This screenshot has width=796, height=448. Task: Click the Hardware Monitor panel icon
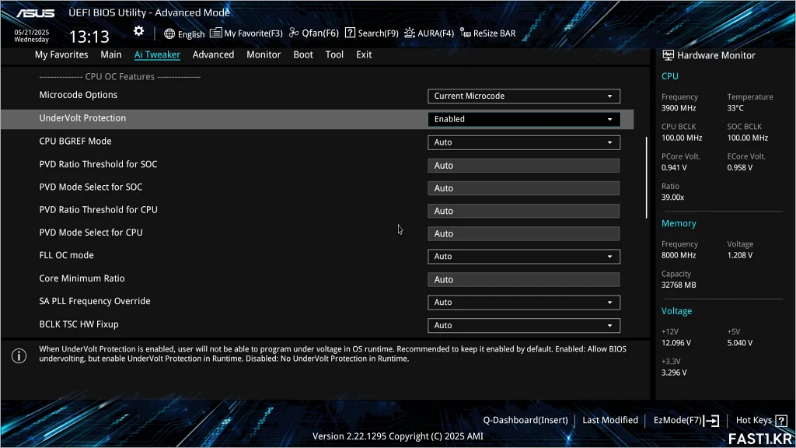tap(668, 55)
